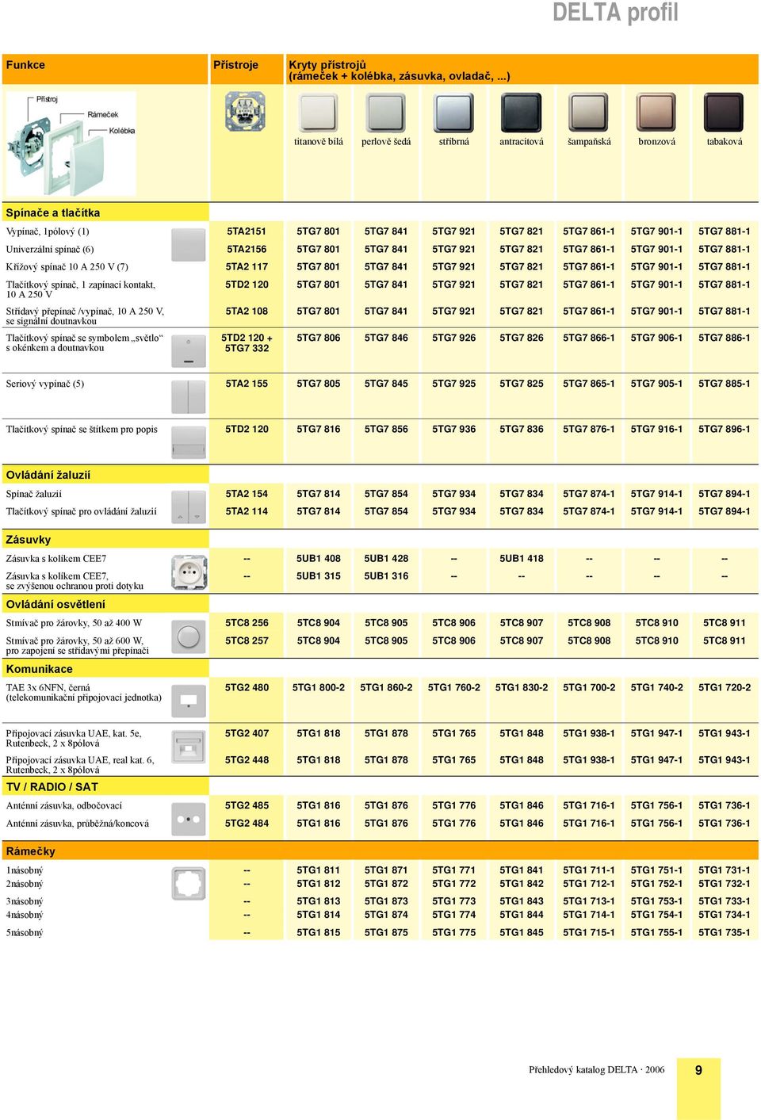
Task: Click the TV / RADIO / SAT section heading
Action: [x=52, y=786]
